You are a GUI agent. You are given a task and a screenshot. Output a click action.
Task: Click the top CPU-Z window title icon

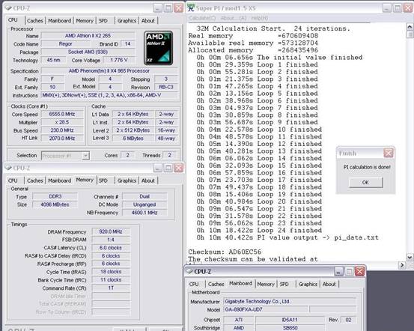pos(8,8)
